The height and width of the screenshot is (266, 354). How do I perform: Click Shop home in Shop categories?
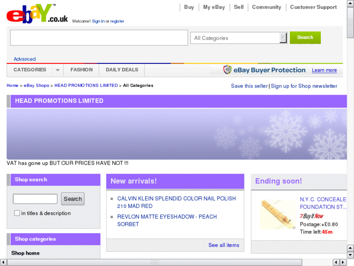click(x=25, y=253)
